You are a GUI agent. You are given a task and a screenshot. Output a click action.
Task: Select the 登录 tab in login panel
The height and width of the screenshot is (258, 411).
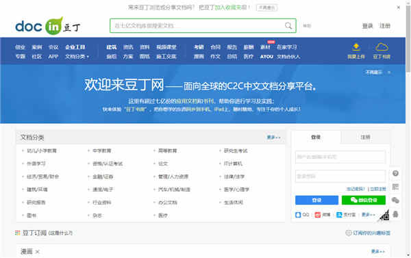tap(316, 137)
